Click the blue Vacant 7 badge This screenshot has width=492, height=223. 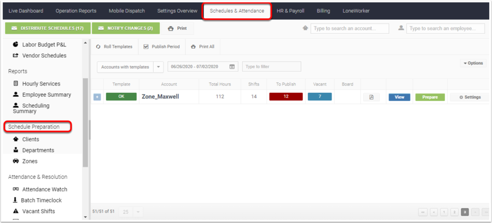click(320, 97)
